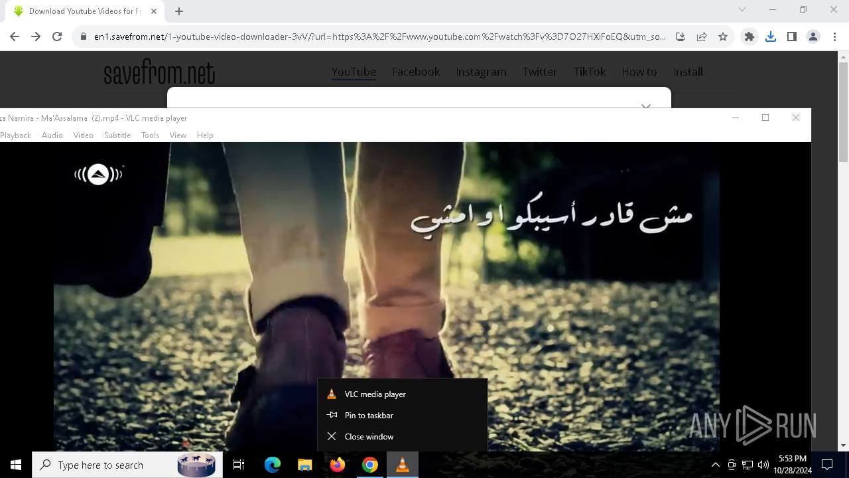Open VLC Audio menu
Viewport: 849px width, 478px height.
click(52, 135)
